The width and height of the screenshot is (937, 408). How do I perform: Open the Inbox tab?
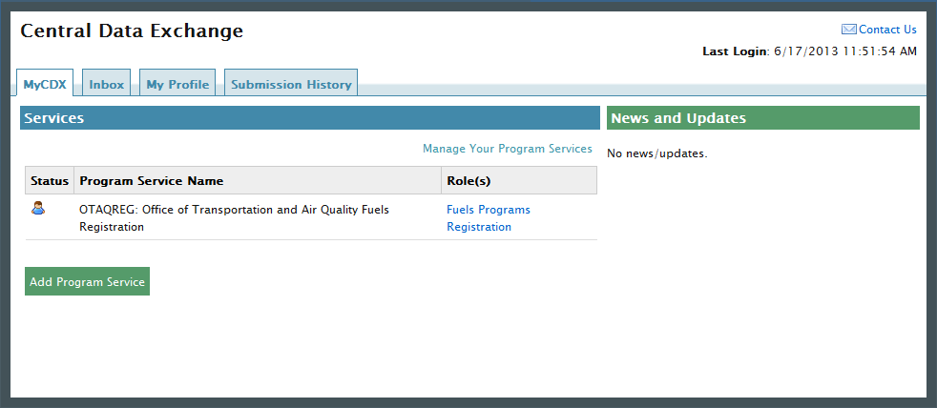[107, 84]
